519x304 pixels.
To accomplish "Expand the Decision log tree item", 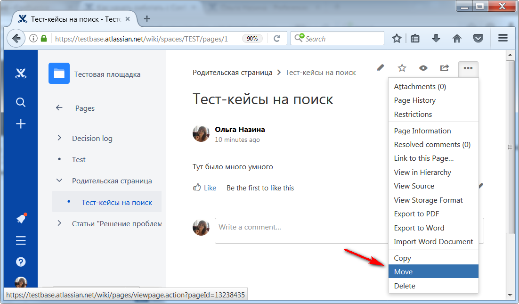I will 59,138.
